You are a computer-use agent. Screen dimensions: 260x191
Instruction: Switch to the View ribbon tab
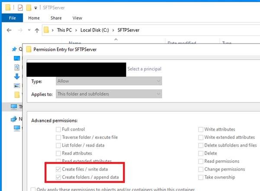(77, 18)
